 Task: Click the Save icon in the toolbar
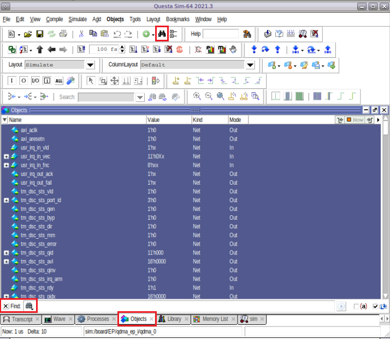click(40, 34)
